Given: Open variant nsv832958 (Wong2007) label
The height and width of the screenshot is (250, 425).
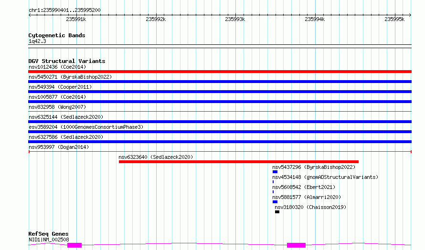Looking at the screenshot, I should [57, 107].
